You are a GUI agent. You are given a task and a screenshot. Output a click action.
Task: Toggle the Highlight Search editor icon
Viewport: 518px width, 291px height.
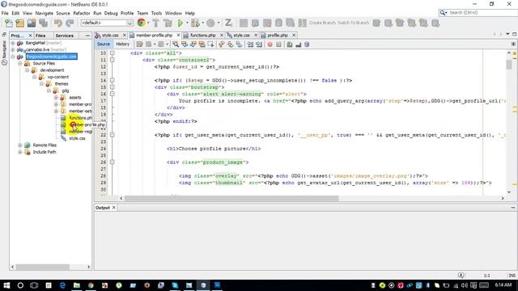[x=202, y=44]
